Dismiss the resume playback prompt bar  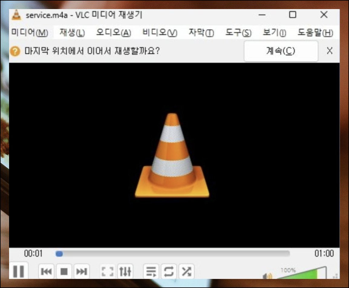[x=330, y=51]
